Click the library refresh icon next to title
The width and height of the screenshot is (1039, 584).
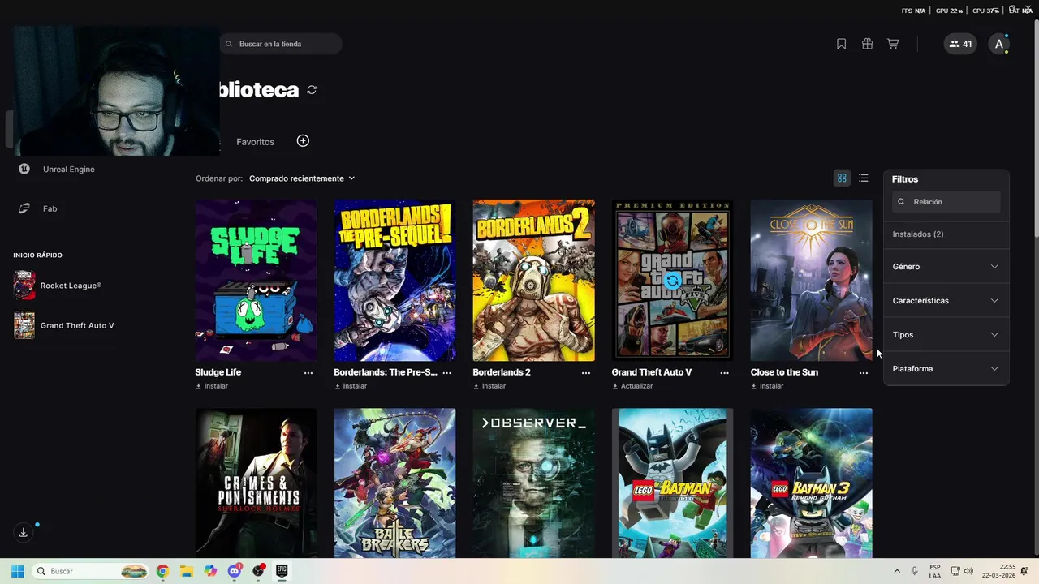(312, 90)
